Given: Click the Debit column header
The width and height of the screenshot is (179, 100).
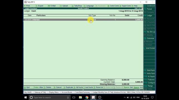Looking at the screenshot, I should click(x=127, y=16).
